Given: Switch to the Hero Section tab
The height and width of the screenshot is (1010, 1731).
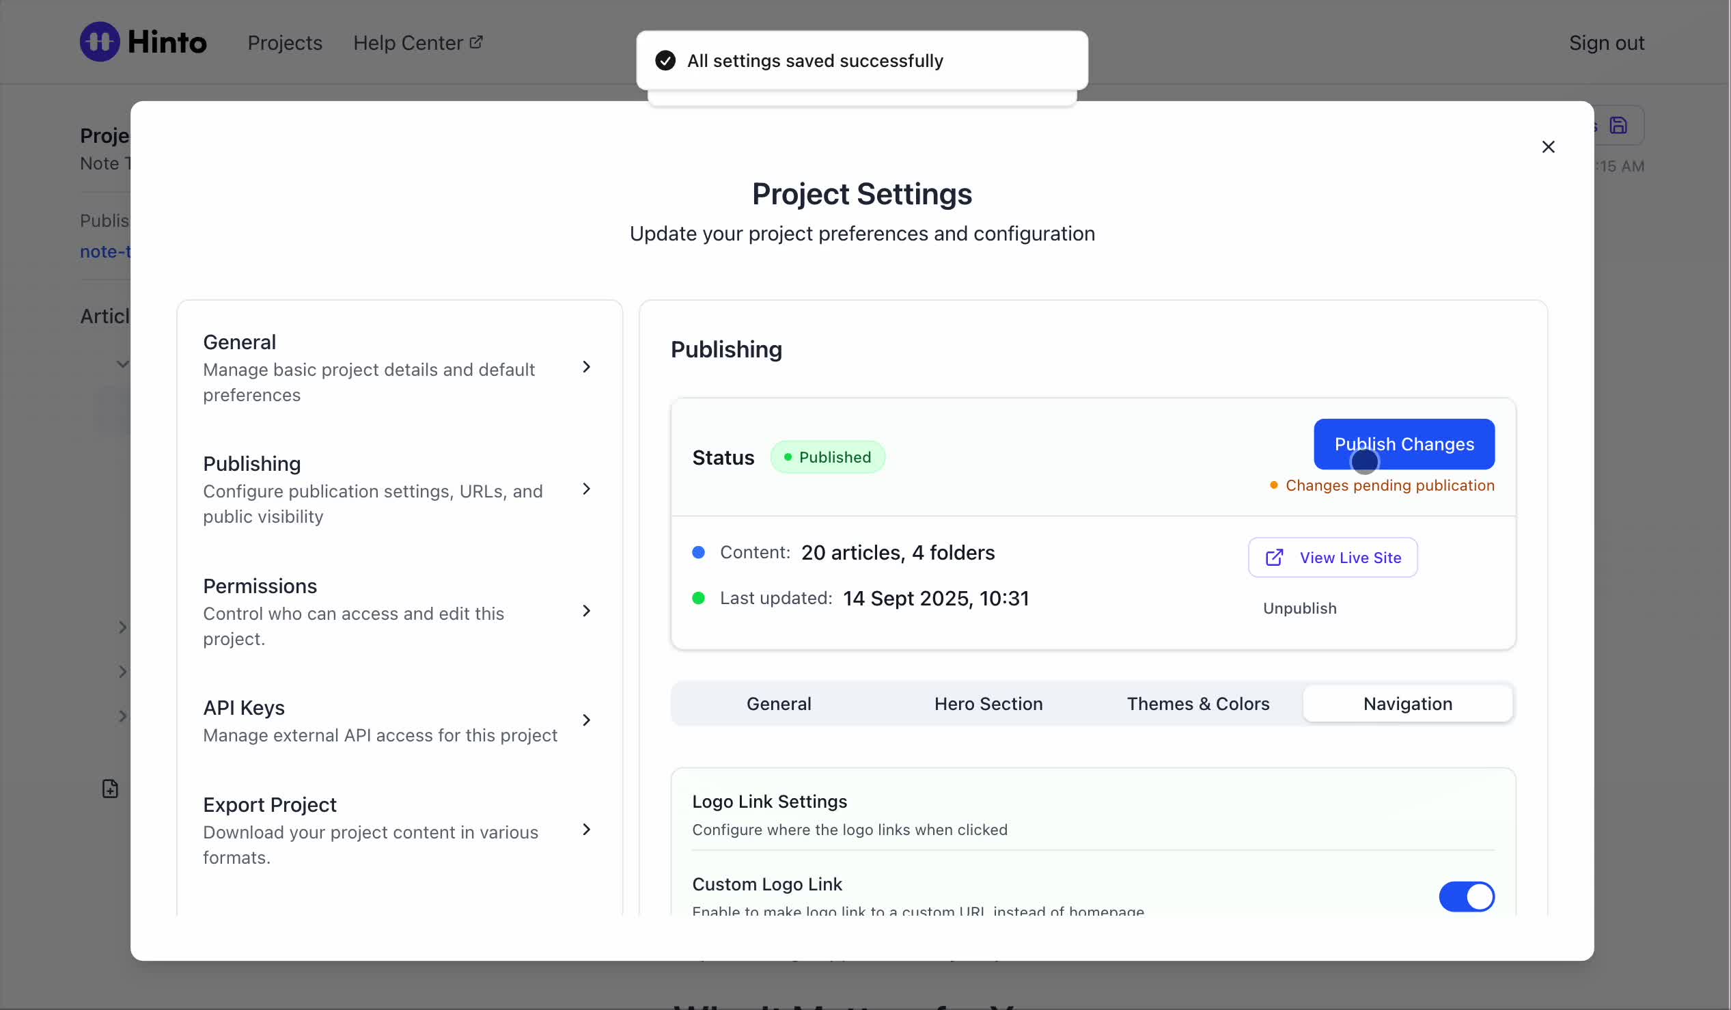Looking at the screenshot, I should pyautogui.click(x=988, y=704).
